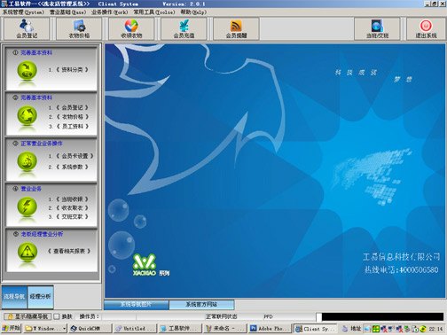Open the 《会员卡设置》 link
Viewport: 447px width, 335px height.
[x=74, y=156]
